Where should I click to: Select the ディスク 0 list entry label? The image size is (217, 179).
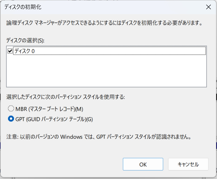tap(24, 51)
